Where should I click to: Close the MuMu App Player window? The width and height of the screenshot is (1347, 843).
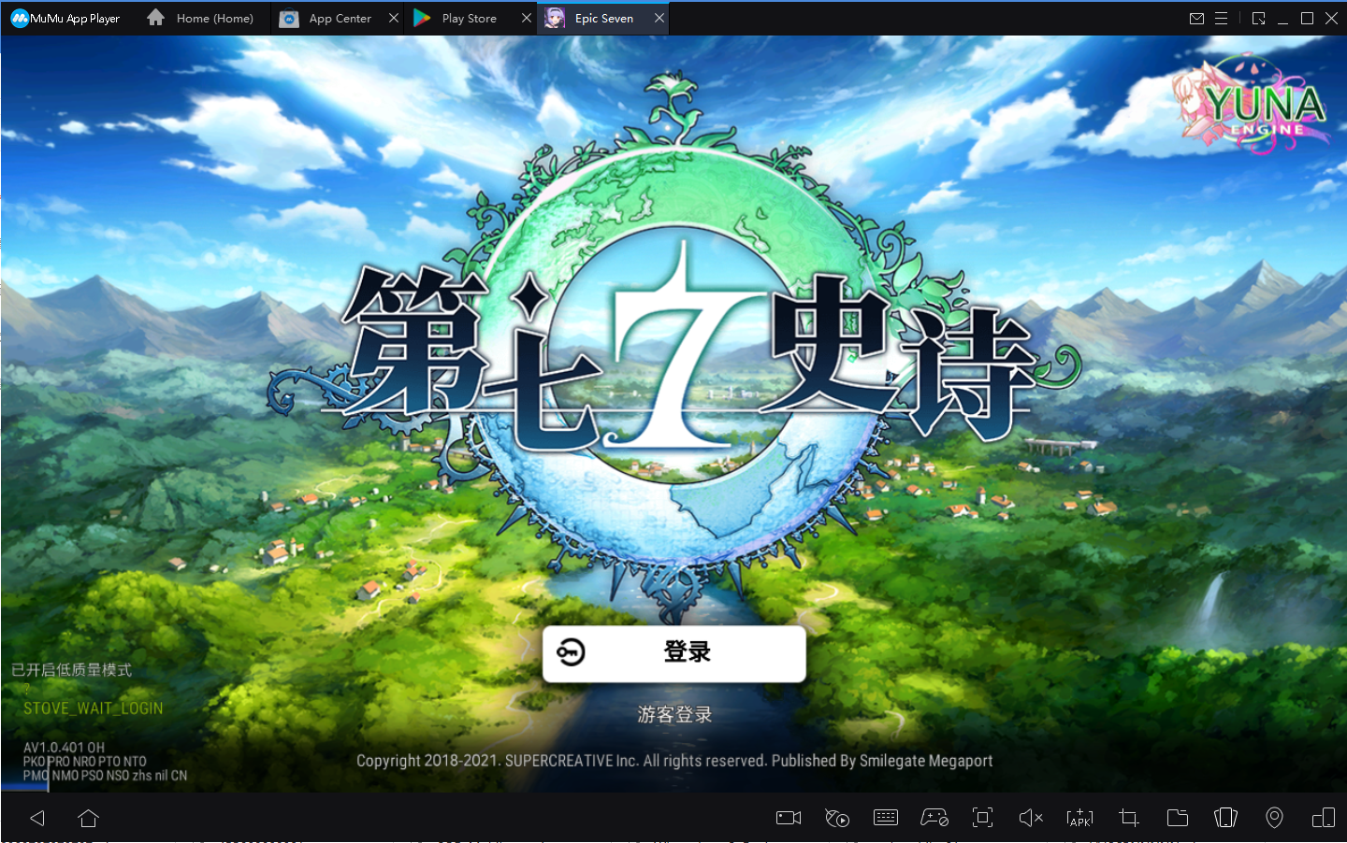(1331, 18)
